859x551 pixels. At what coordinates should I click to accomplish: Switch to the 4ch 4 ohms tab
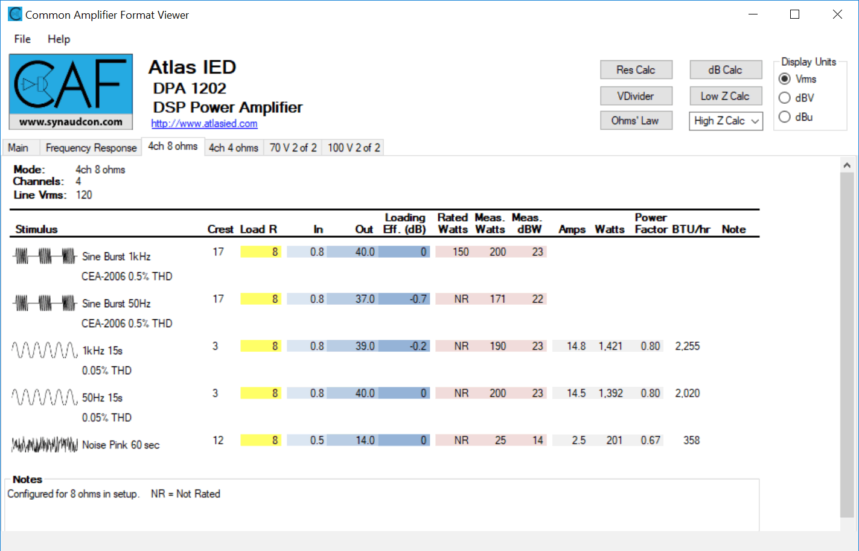(x=234, y=148)
